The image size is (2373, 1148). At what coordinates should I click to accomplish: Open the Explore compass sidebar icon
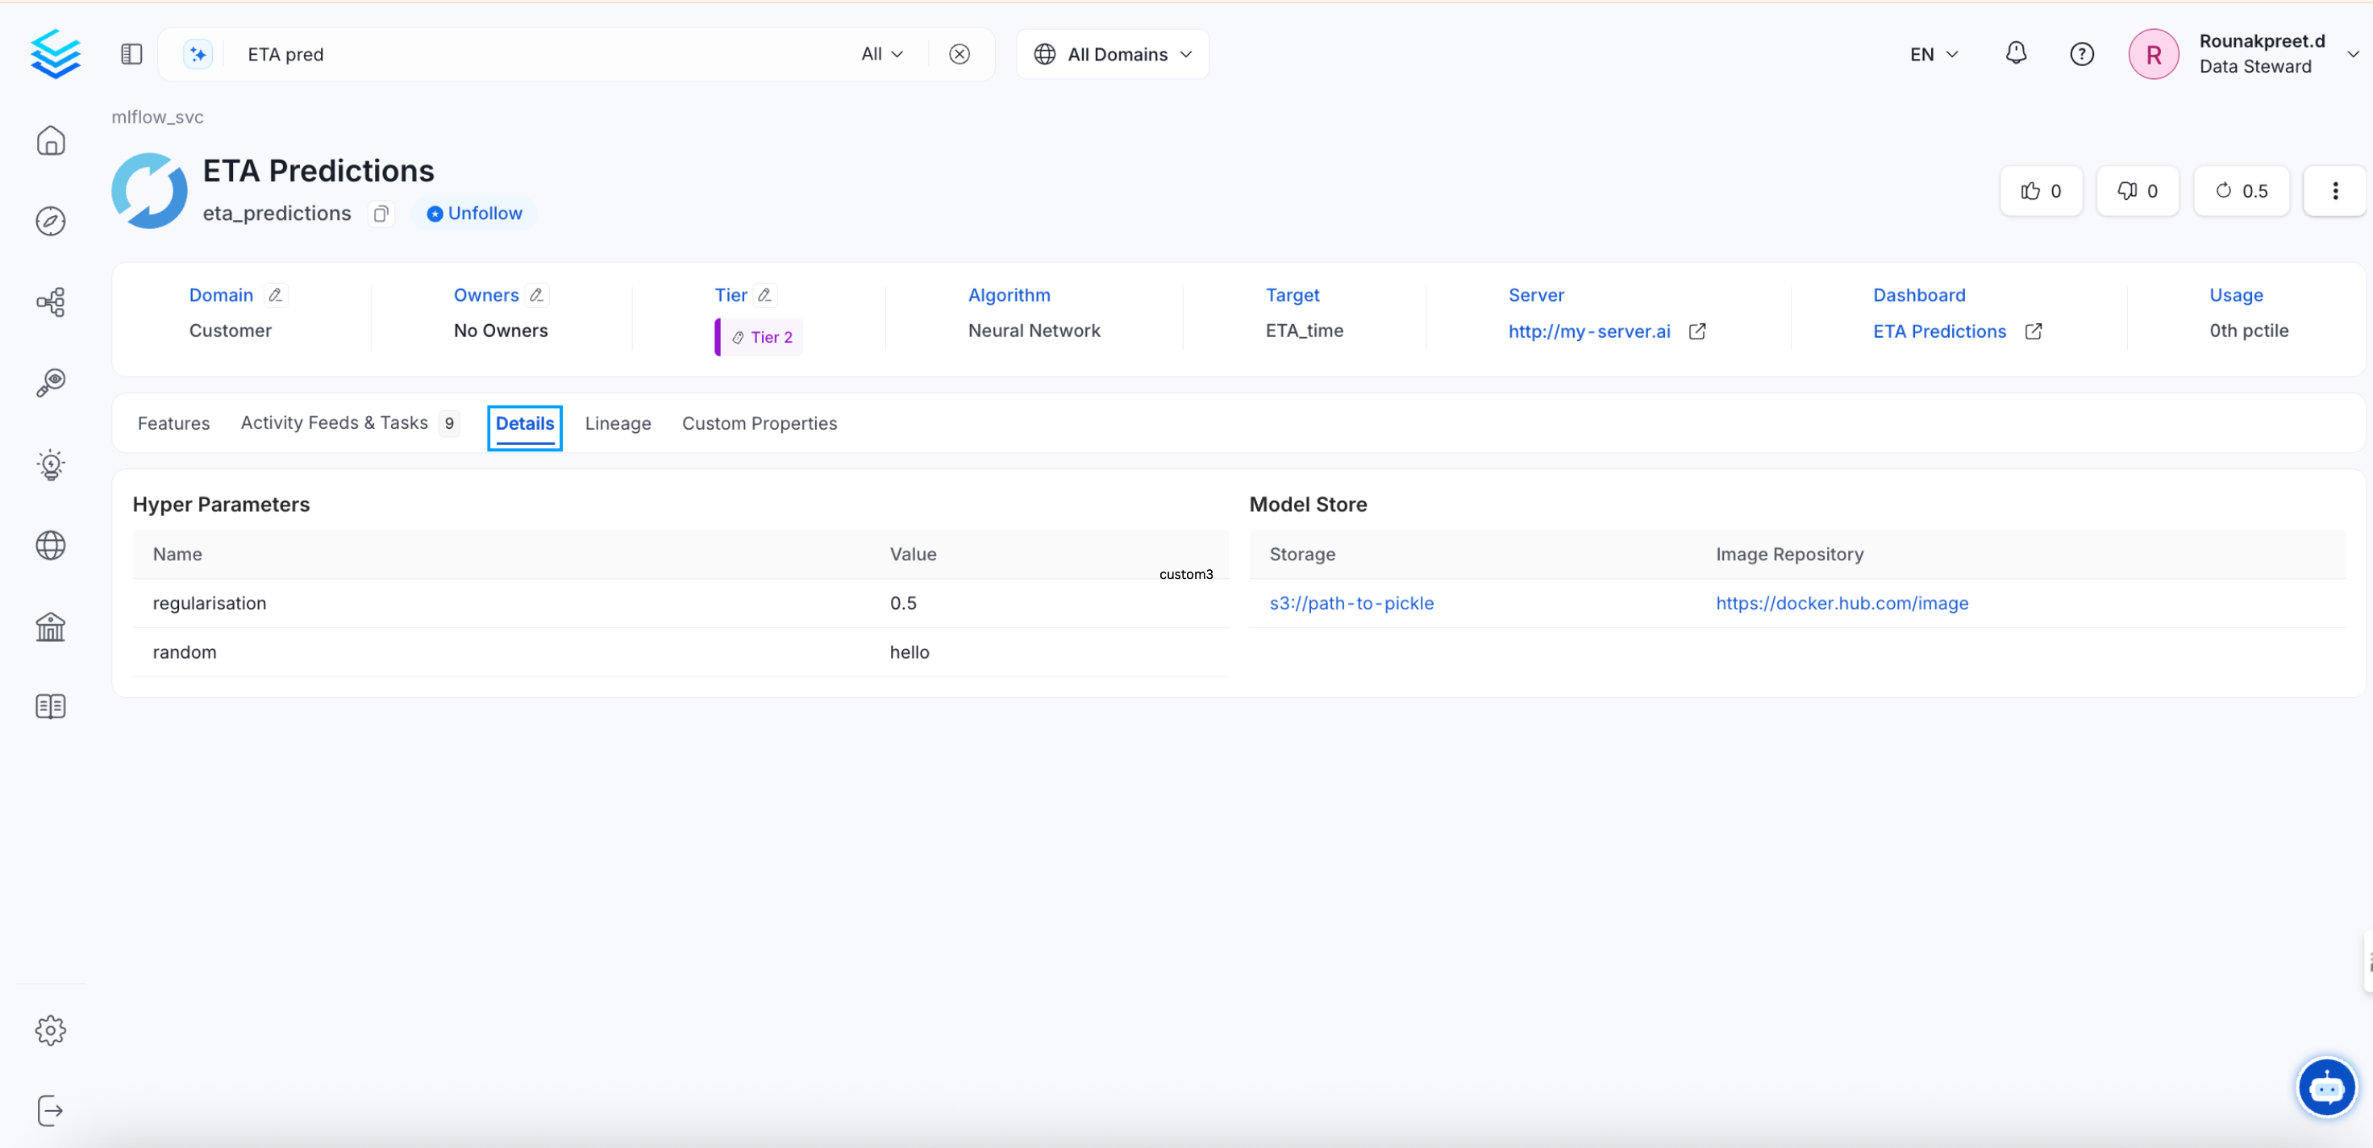point(51,221)
